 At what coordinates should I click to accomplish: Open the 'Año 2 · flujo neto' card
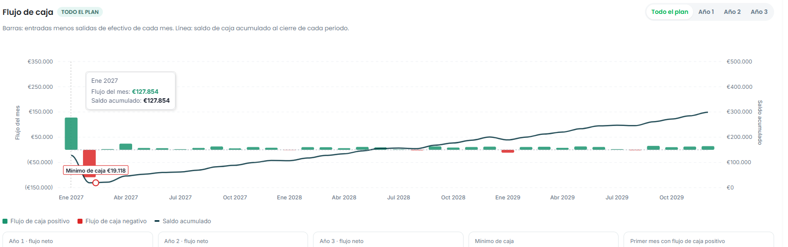(233, 240)
